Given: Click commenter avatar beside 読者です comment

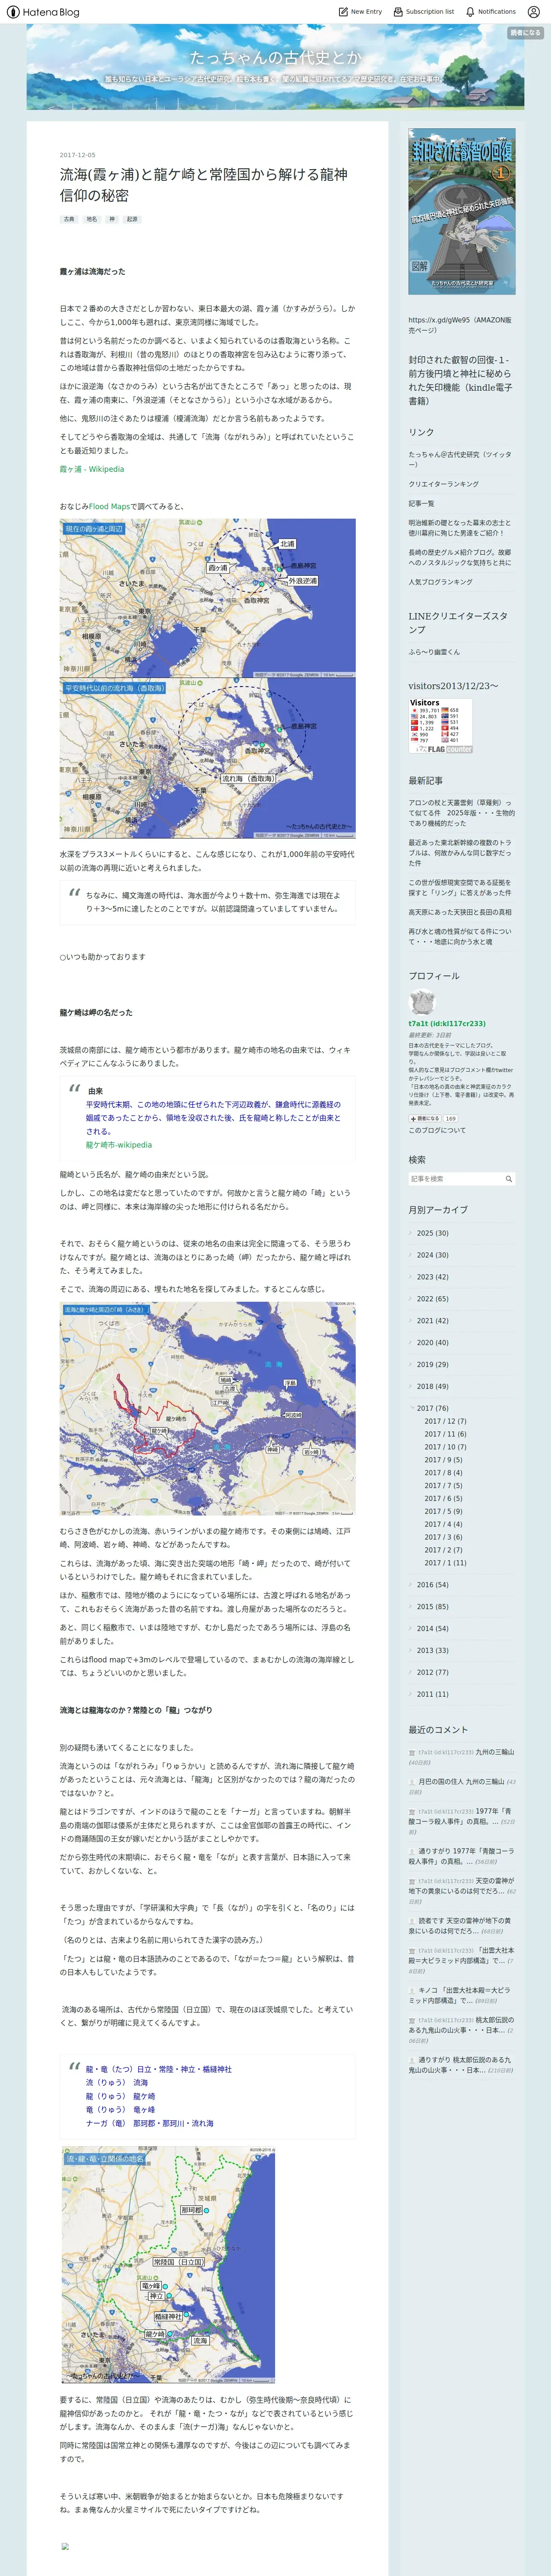Looking at the screenshot, I should click(x=412, y=1921).
